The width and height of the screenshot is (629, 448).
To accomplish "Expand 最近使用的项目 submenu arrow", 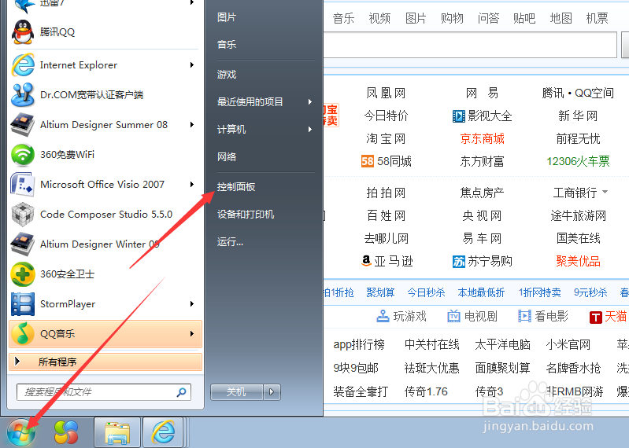I will pos(310,101).
